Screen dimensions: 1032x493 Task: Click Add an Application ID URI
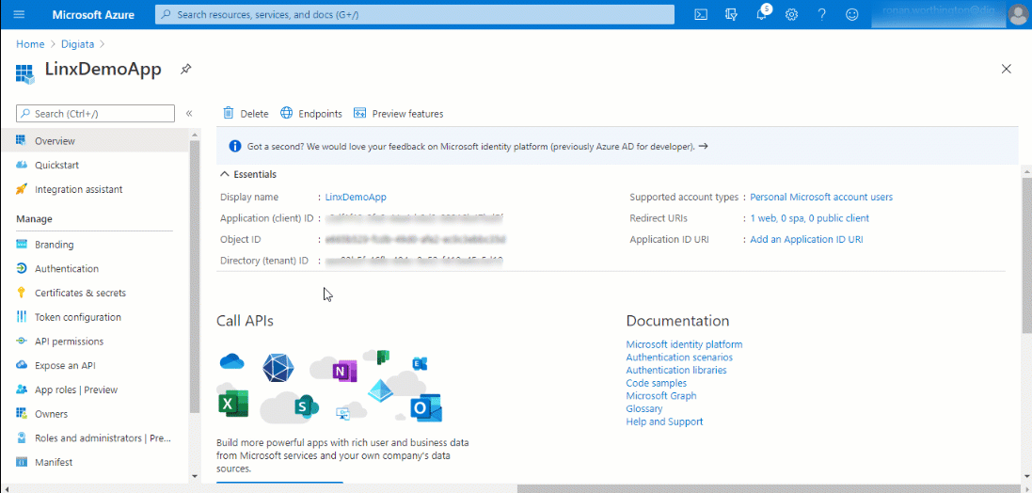(806, 240)
